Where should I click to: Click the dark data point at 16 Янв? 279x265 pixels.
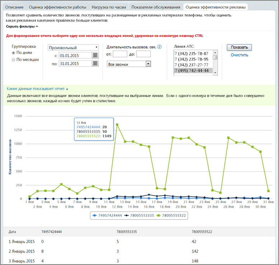click(x=149, y=195)
